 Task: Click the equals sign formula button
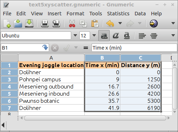(x=86, y=48)
